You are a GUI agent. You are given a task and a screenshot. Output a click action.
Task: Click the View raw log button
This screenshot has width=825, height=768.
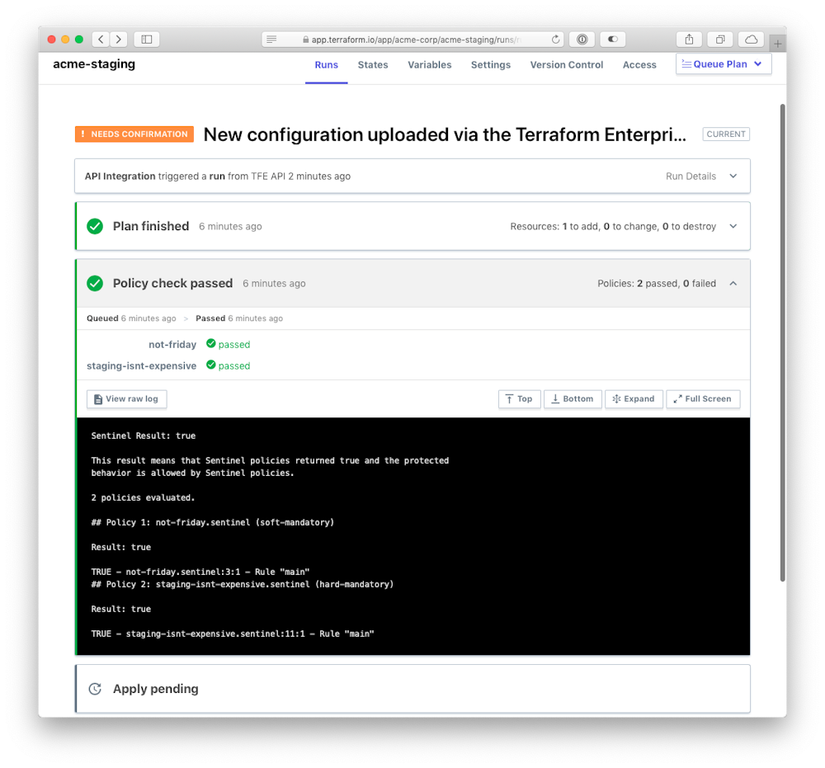127,399
